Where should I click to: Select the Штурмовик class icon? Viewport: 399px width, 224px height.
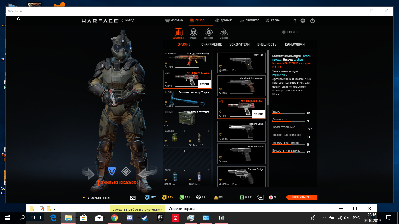[179, 32]
